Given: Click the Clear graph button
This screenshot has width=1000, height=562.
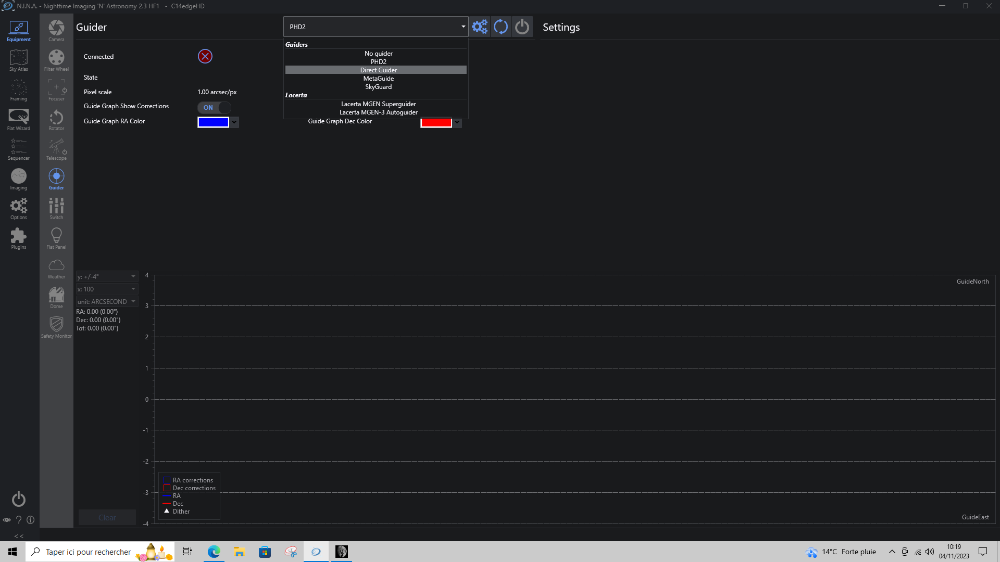Looking at the screenshot, I should click(x=107, y=517).
